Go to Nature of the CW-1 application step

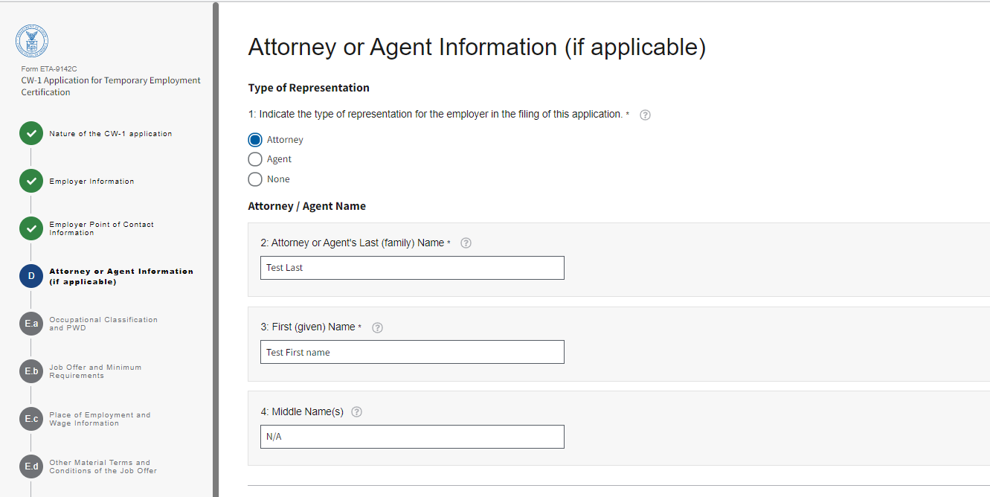click(110, 134)
